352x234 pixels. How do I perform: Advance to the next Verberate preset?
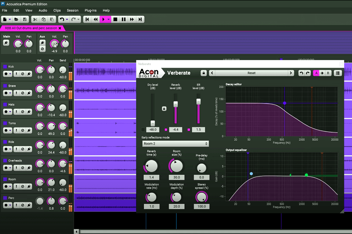coord(291,72)
